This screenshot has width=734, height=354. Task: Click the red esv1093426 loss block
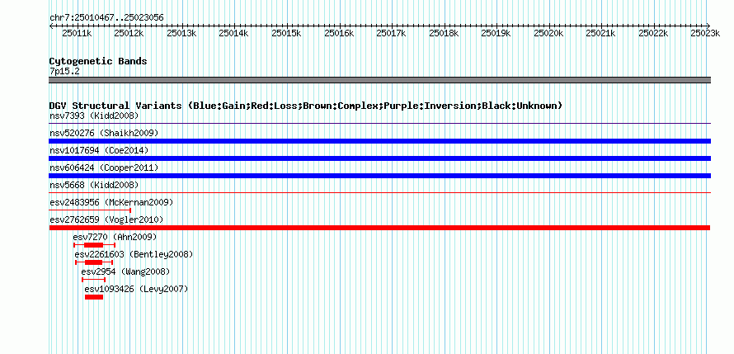pyautogui.click(x=94, y=297)
